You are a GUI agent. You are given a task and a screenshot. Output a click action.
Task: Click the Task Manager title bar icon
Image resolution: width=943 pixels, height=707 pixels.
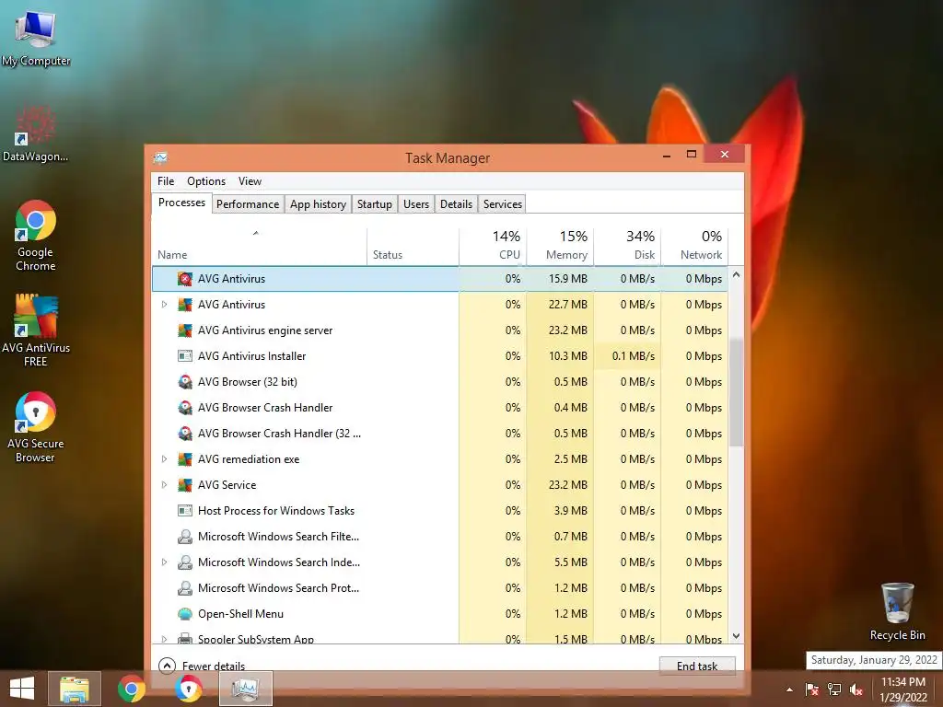click(x=160, y=158)
